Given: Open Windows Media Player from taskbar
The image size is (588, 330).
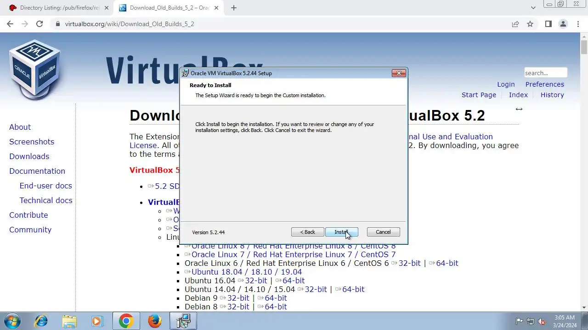Looking at the screenshot, I should pos(97,321).
